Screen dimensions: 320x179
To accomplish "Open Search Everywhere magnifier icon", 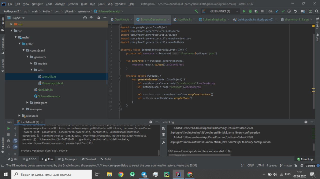I will (x=316, y=11).
